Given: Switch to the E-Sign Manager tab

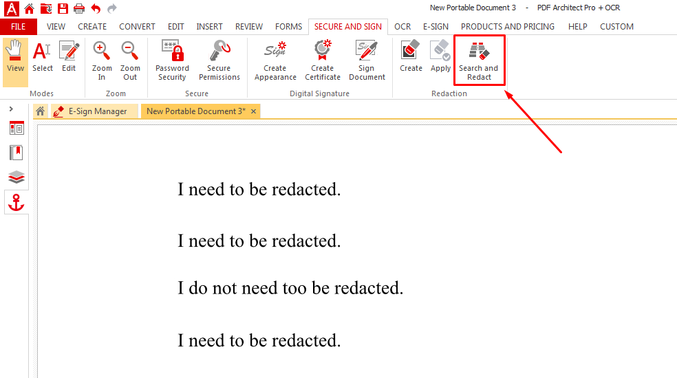Looking at the screenshot, I should [x=94, y=111].
